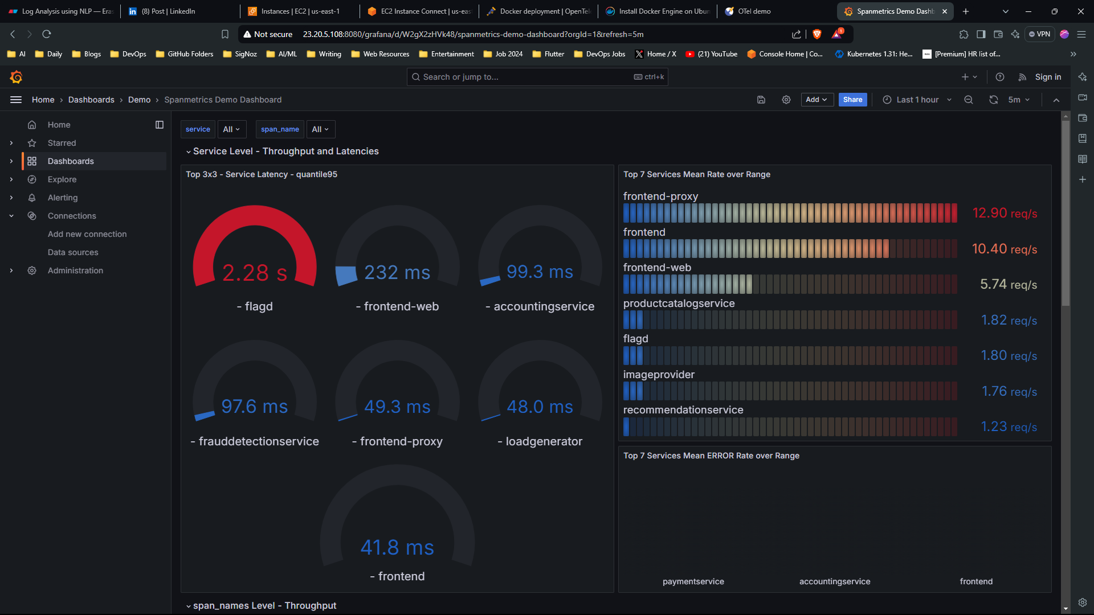Open the YouTube bookmark
Screen dimensions: 1094x615
(x=712, y=54)
